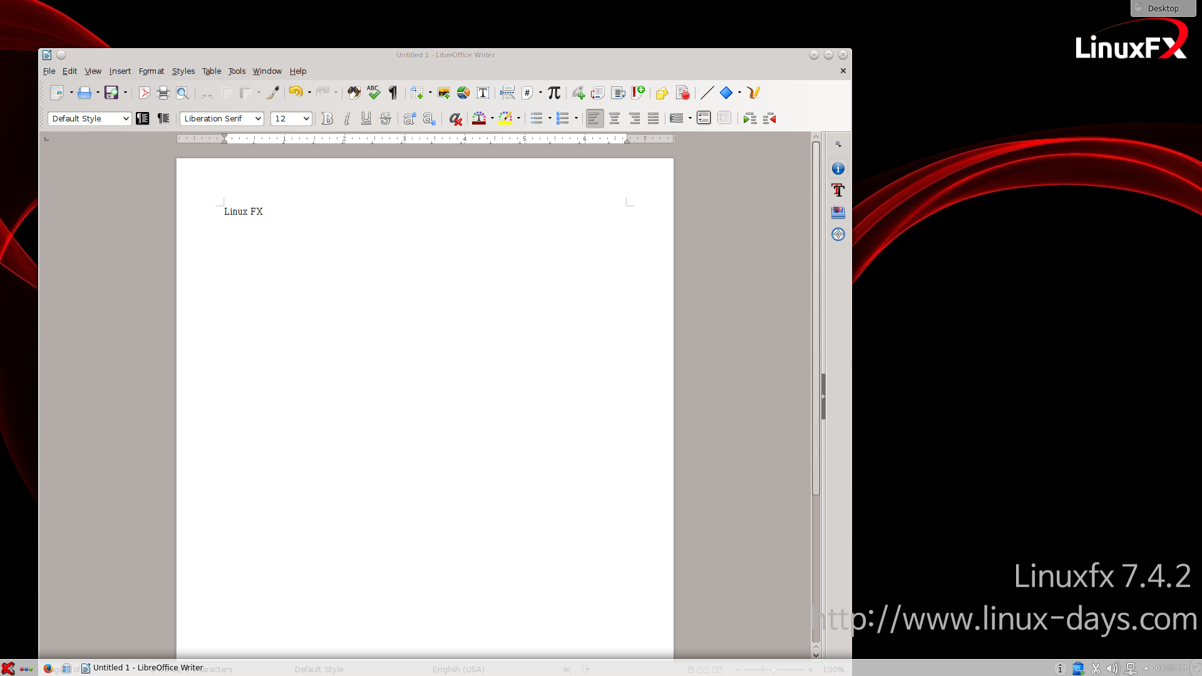The height and width of the screenshot is (676, 1202).
Task: Open the Edit menu
Action: 69,71
